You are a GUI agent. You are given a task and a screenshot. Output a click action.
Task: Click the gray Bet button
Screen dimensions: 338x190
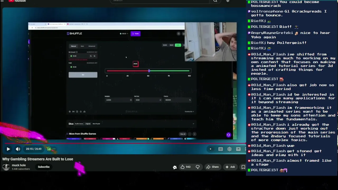(x=83, y=75)
